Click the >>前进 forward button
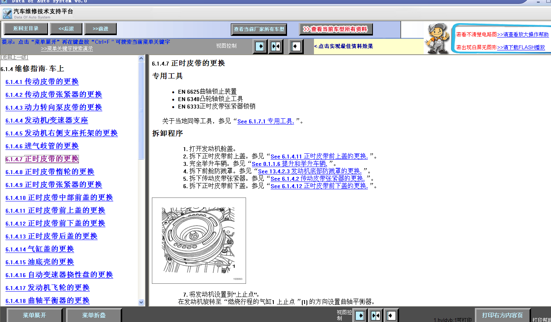 (101, 28)
